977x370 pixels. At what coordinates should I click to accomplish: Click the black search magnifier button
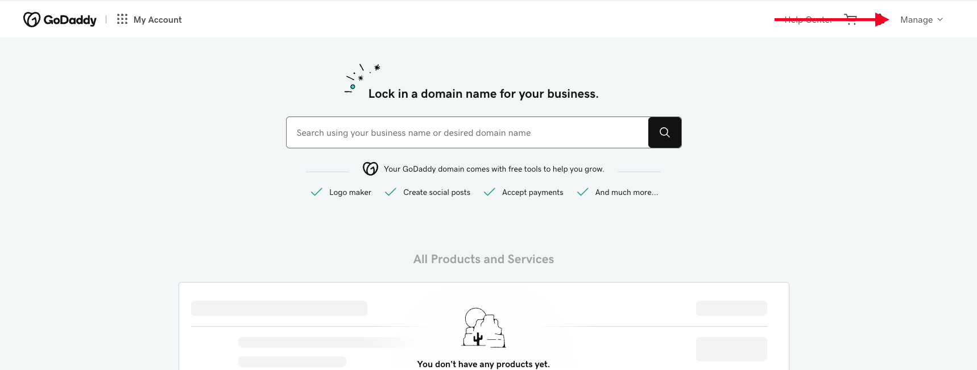[665, 132]
